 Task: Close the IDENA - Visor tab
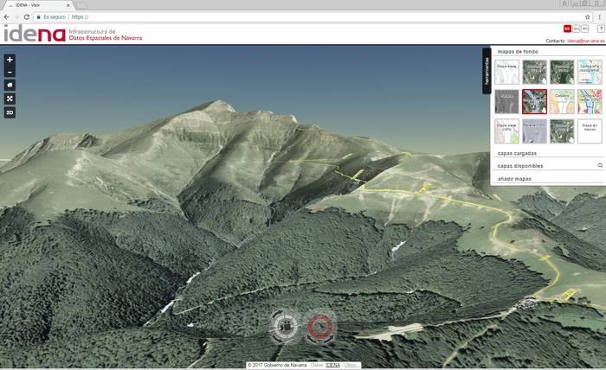point(68,5)
